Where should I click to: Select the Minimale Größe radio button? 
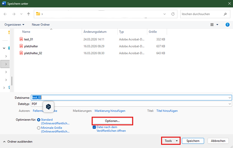point(39,128)
